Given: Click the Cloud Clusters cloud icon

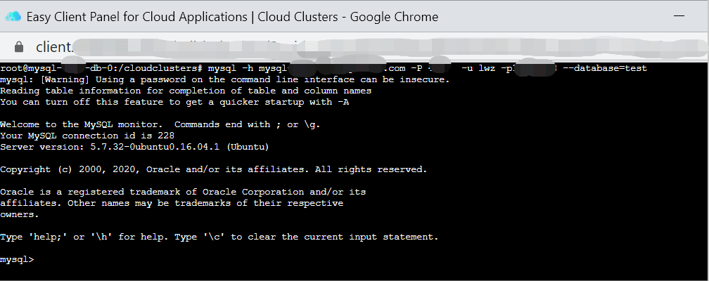Looking at the screenshot, I should [x=13, y=16].
